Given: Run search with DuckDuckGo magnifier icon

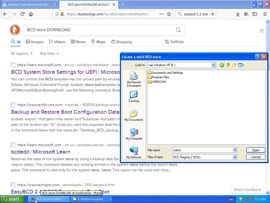Looking at the screenshot, I should click(178, 30).
